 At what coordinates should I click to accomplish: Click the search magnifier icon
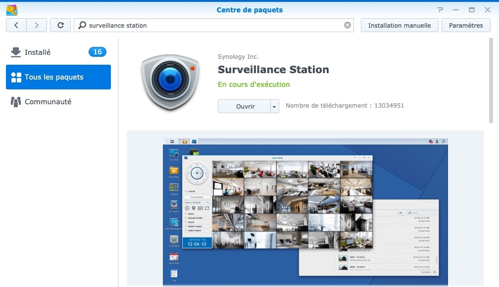tap(82, 25)
